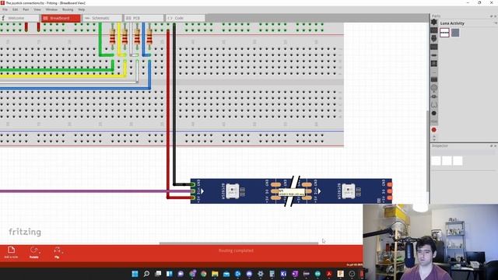Switch to the Schematic tab
Viewport: 498px width, 280px height.
tap(102, 18)
